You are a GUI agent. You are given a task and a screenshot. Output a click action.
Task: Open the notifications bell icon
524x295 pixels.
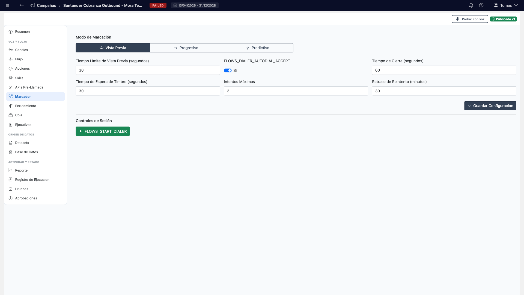pos(471,5)
